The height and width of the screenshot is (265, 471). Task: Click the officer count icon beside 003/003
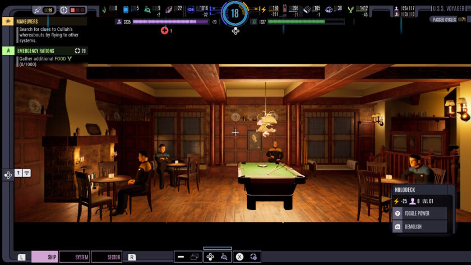pos(396,14)
